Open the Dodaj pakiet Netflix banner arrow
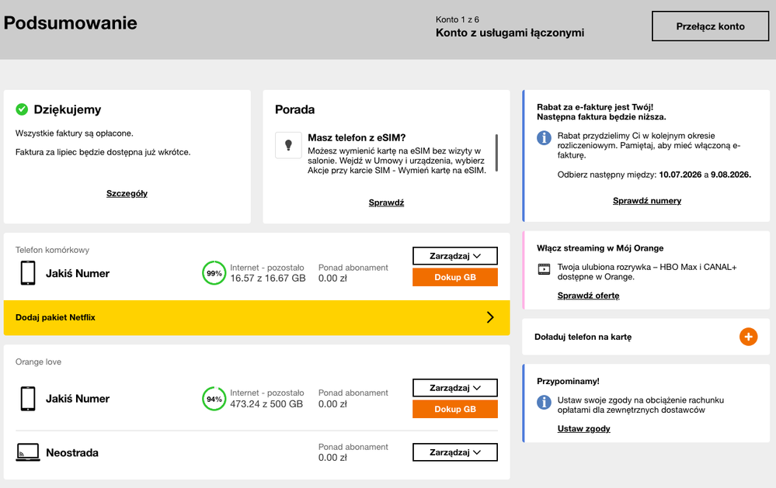776x488 pixels. 490,317
